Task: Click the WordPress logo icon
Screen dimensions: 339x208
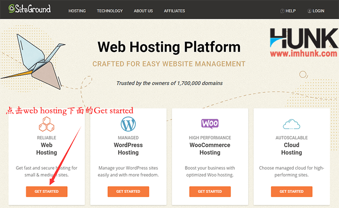Action: pos(128,124)
